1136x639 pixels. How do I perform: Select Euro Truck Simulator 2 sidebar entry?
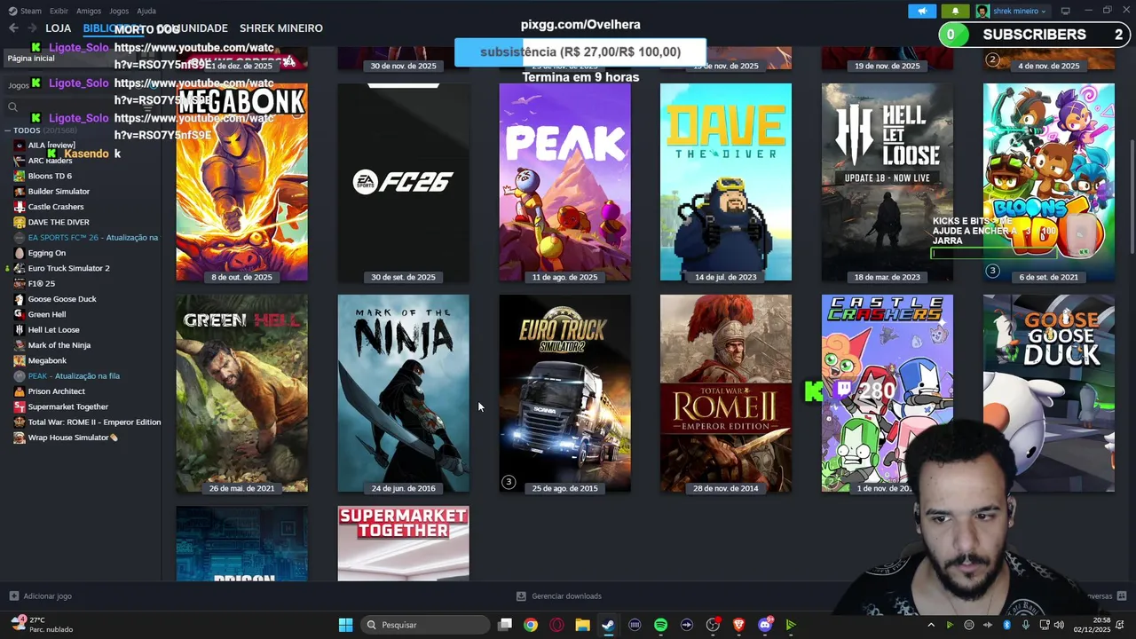pyautogui.click(x=68, y=268)
